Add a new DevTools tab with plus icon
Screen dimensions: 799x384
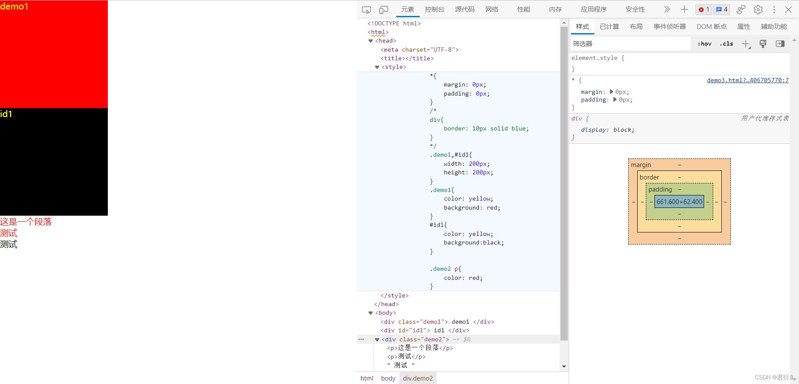point(684,9)
